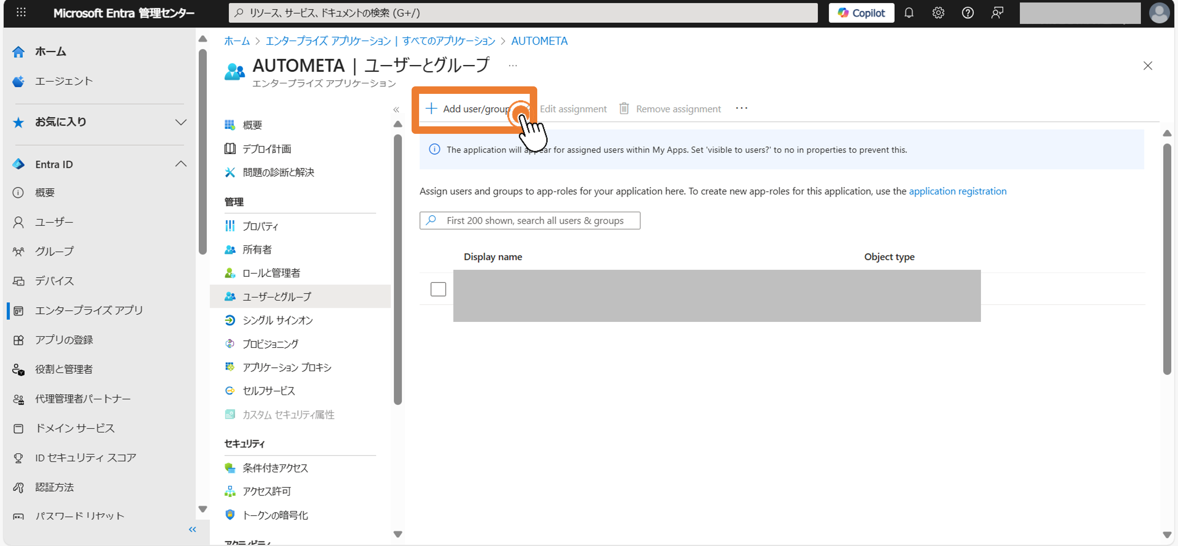The image size is (1178, 546).
Task: Open the app launcher waffle menu
Action: pyautogui.click(x=21, y=13)
